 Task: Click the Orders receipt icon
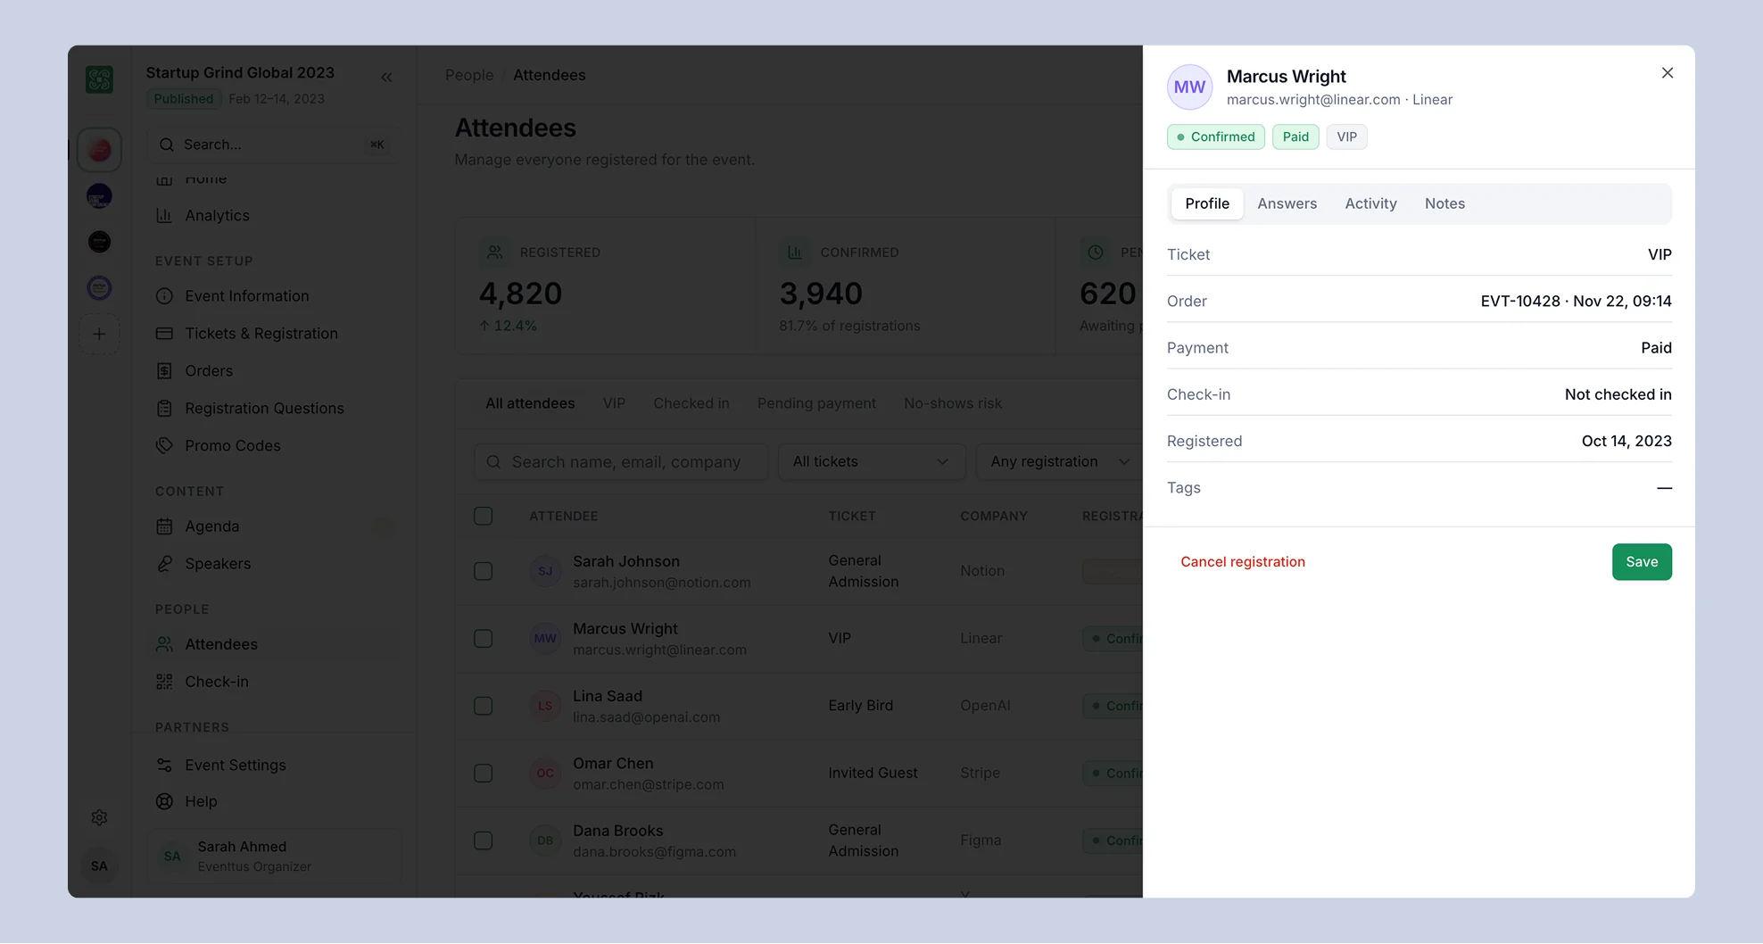(164, 371)
